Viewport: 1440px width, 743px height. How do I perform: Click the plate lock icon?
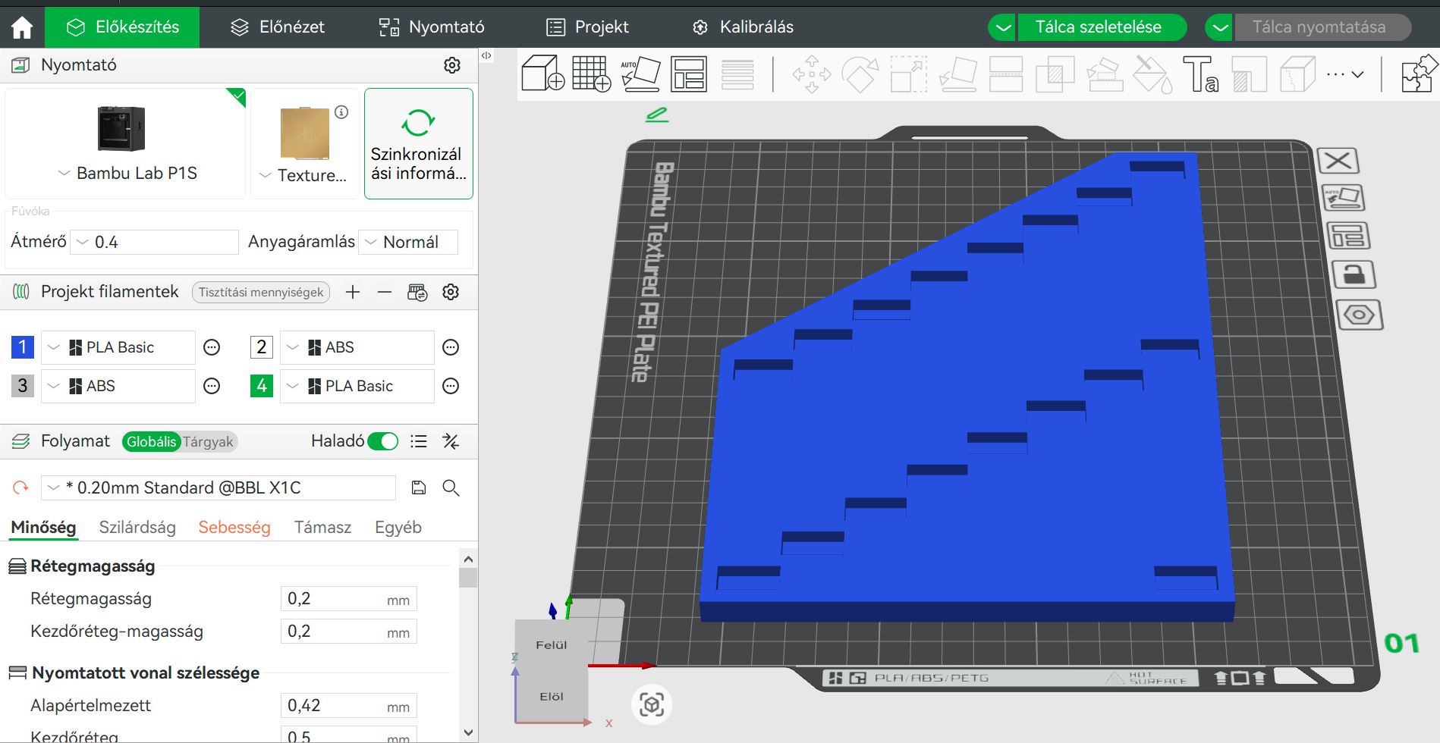(1354, 274)
